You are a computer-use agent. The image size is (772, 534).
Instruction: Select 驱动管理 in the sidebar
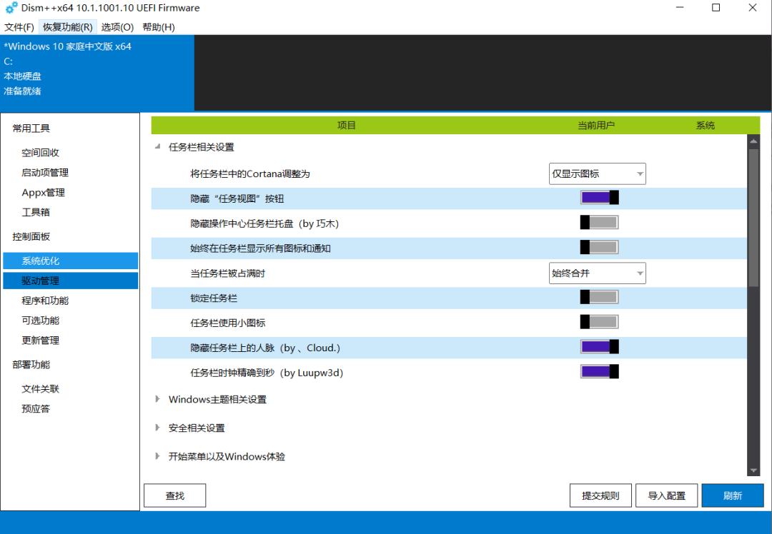70,281
